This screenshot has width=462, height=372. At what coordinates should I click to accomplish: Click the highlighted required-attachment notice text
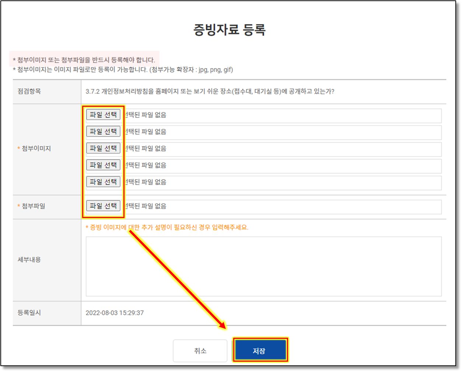coord(84,60)
